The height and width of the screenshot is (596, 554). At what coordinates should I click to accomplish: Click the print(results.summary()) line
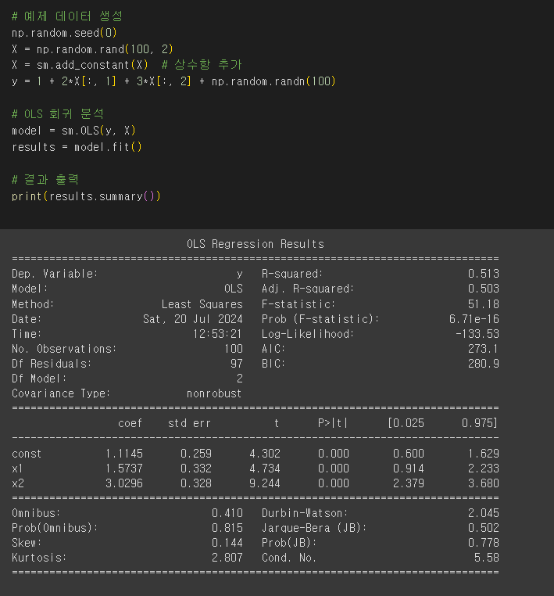[x=86, y=196]
